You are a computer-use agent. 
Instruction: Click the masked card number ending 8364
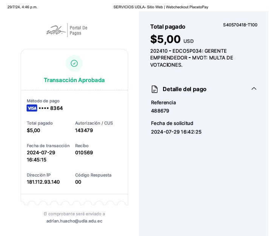pos(51,108)
